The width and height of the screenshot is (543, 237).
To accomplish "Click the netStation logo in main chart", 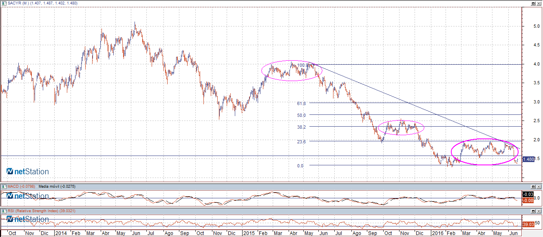I will click(28, 171).
